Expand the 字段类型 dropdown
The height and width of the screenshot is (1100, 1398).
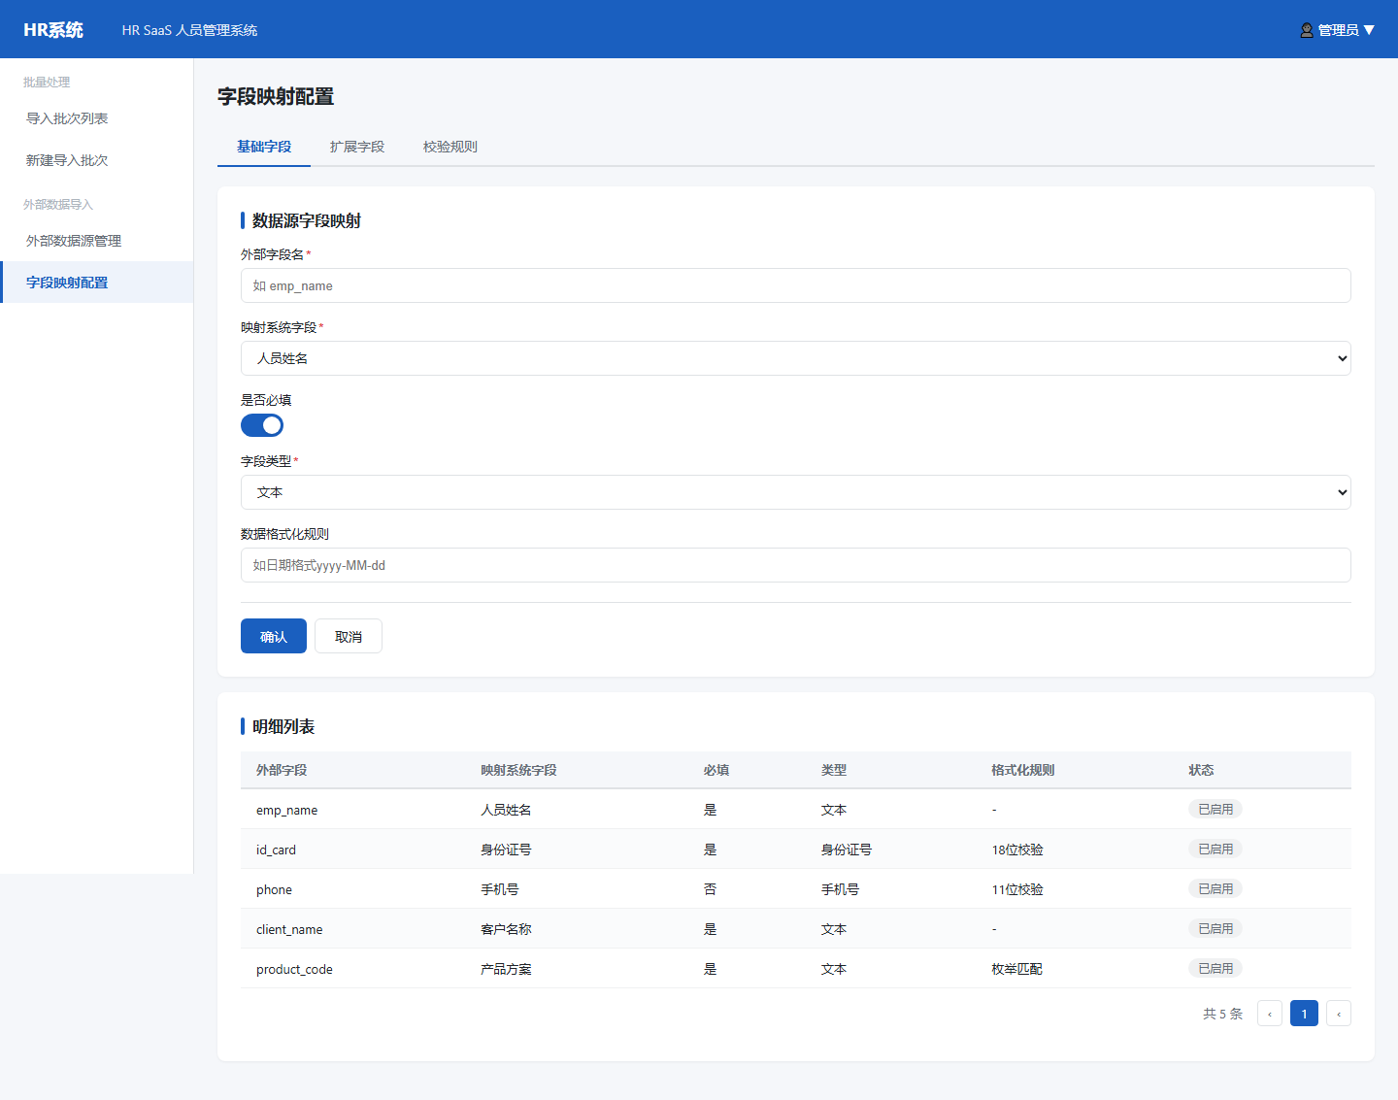(796, 492)
